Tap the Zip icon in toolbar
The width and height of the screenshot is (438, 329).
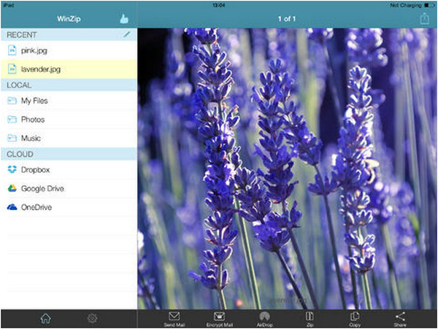tap(310, 318)
